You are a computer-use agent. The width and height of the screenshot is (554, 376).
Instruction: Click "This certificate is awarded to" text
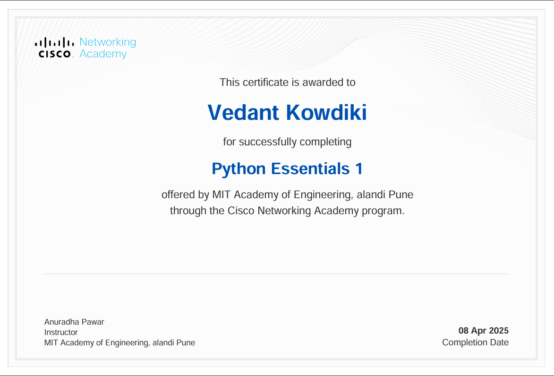(x=287, y=83)
